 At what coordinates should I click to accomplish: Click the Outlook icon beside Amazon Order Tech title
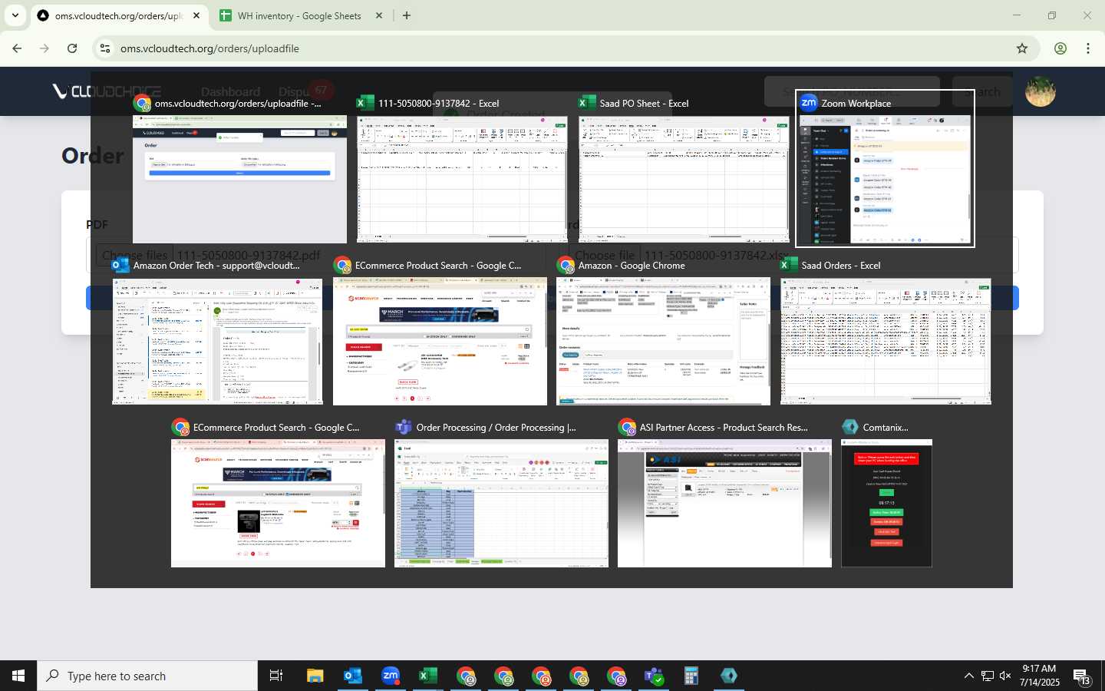click(120, 265)
